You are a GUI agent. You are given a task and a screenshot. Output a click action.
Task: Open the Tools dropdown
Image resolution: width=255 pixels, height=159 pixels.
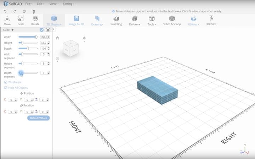[152, 20]
